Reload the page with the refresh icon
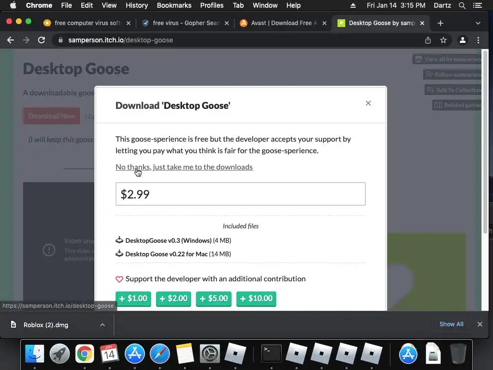The height and width of the screenshot is (370, 493). click(41, 40)
